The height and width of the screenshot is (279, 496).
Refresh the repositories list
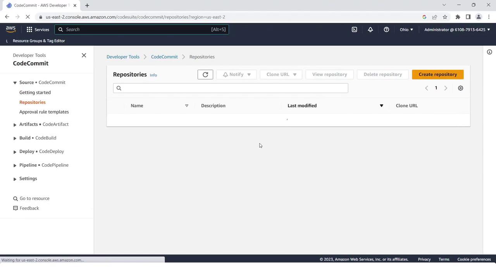(205, 74)
